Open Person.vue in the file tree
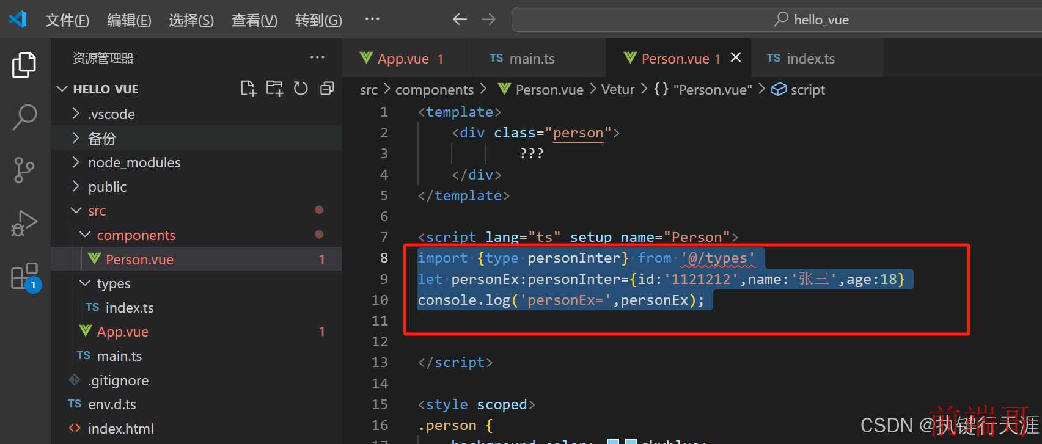Screen dimensions: 1042x444 (x=196, y=259)
